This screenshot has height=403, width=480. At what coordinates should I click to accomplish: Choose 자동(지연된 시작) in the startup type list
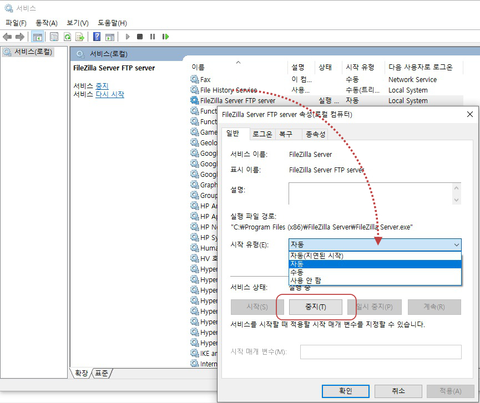[375, 256]
